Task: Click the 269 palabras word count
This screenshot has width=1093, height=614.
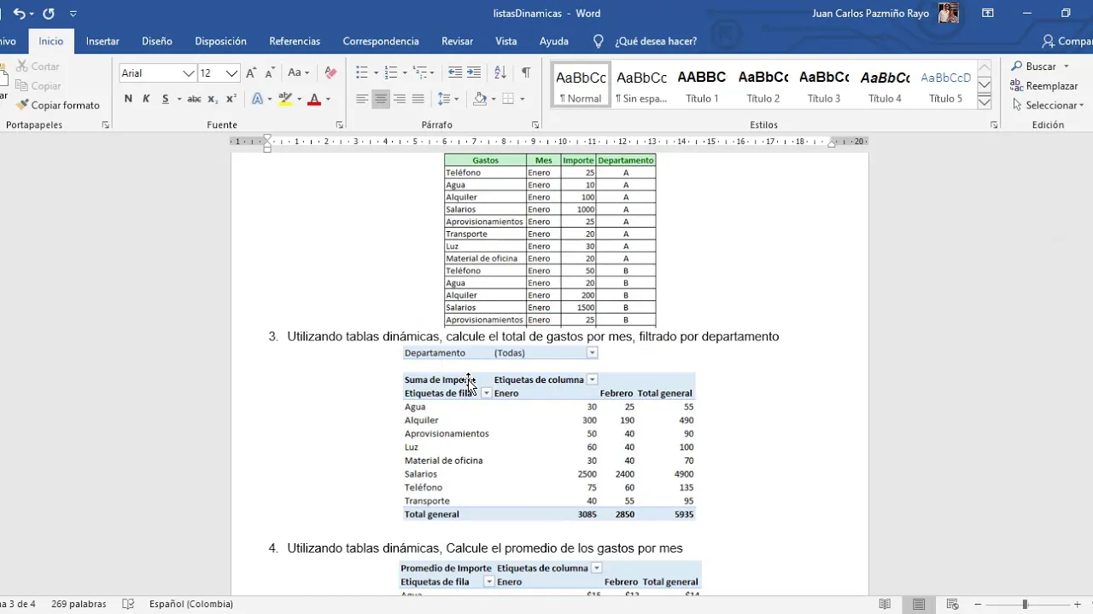Action: point(79,604)
